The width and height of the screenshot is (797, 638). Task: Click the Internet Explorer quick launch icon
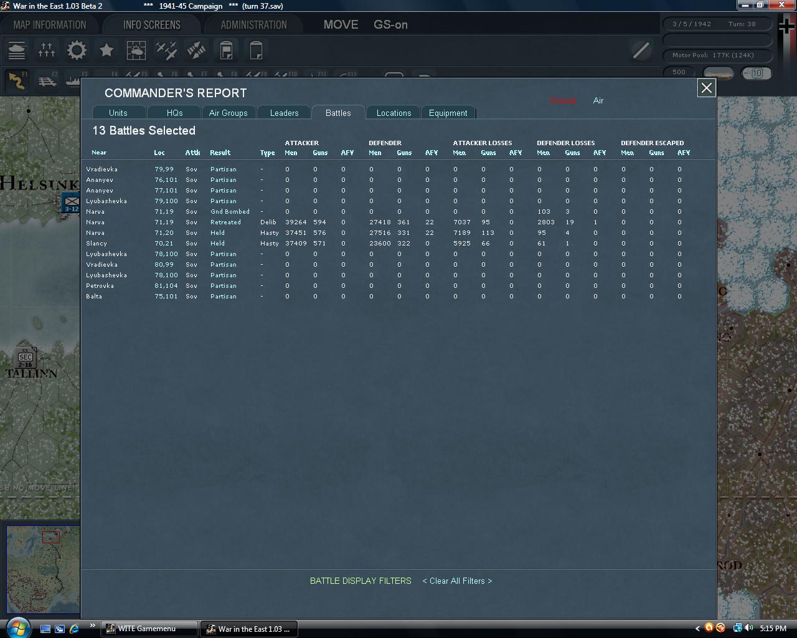point(75,629)
